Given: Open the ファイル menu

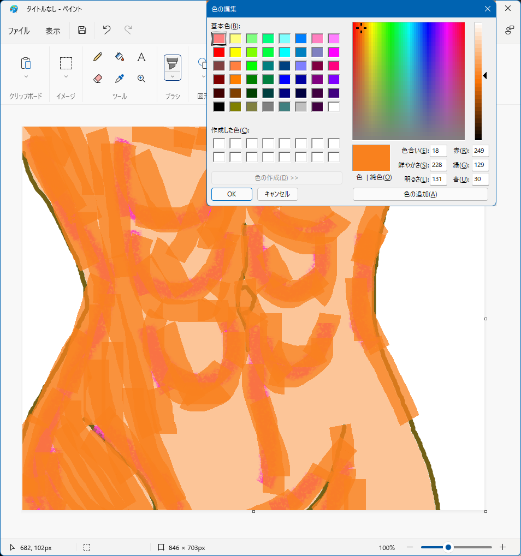Looking at the screenshot, I should point(19,31).
